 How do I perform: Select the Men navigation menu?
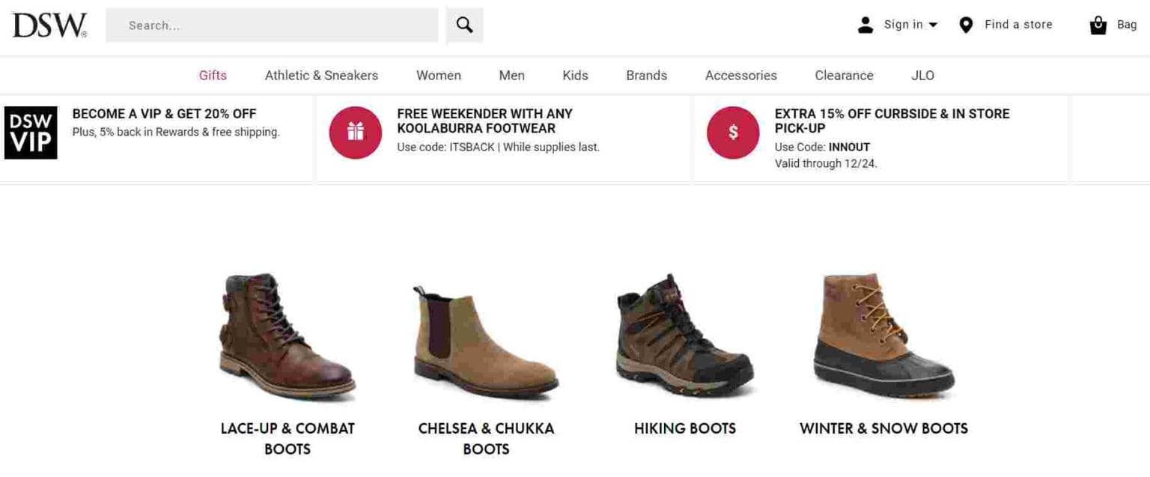tap(511, 75)
